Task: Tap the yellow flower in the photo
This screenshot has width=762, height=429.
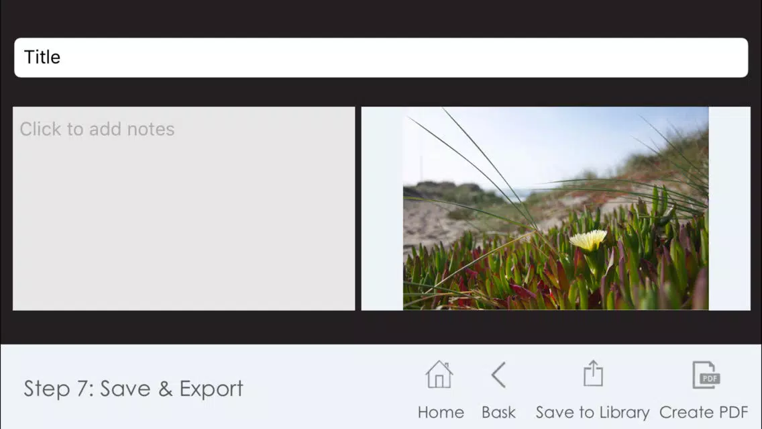Action: tap(588, 240)
